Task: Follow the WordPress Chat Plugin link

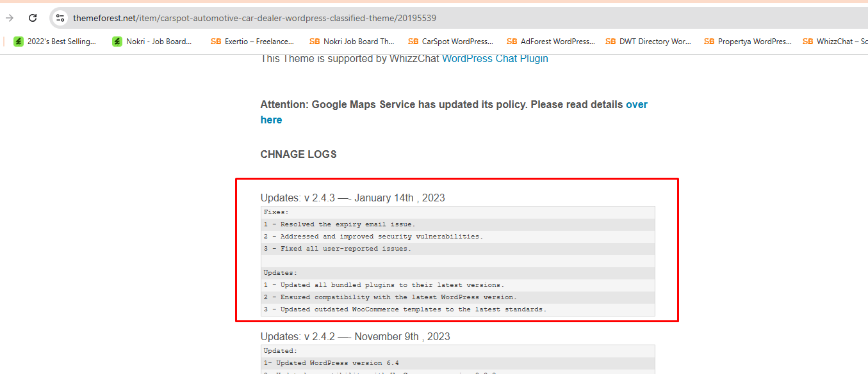Action: [495, 58]
